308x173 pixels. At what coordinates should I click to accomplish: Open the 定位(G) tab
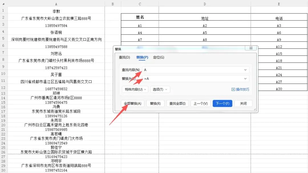pyautogui.click(x=159, y=57)
